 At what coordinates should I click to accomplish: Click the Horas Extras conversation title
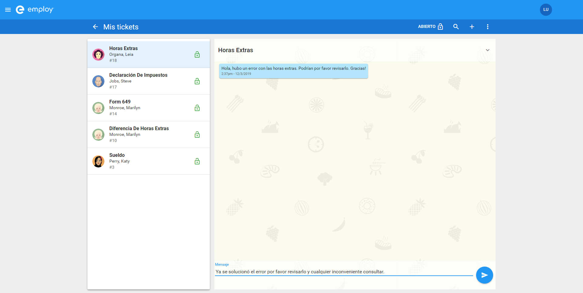(x=236, y=50)
